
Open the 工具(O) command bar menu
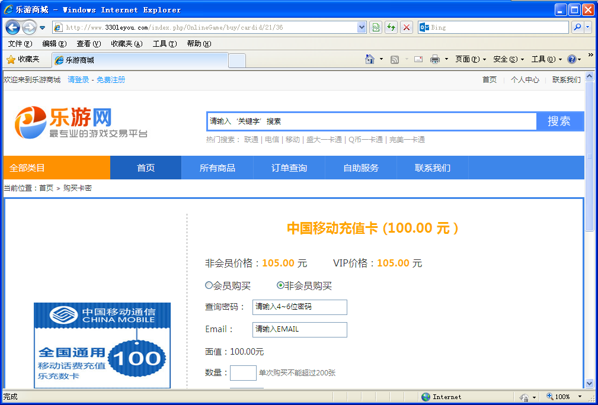[546, 59]
